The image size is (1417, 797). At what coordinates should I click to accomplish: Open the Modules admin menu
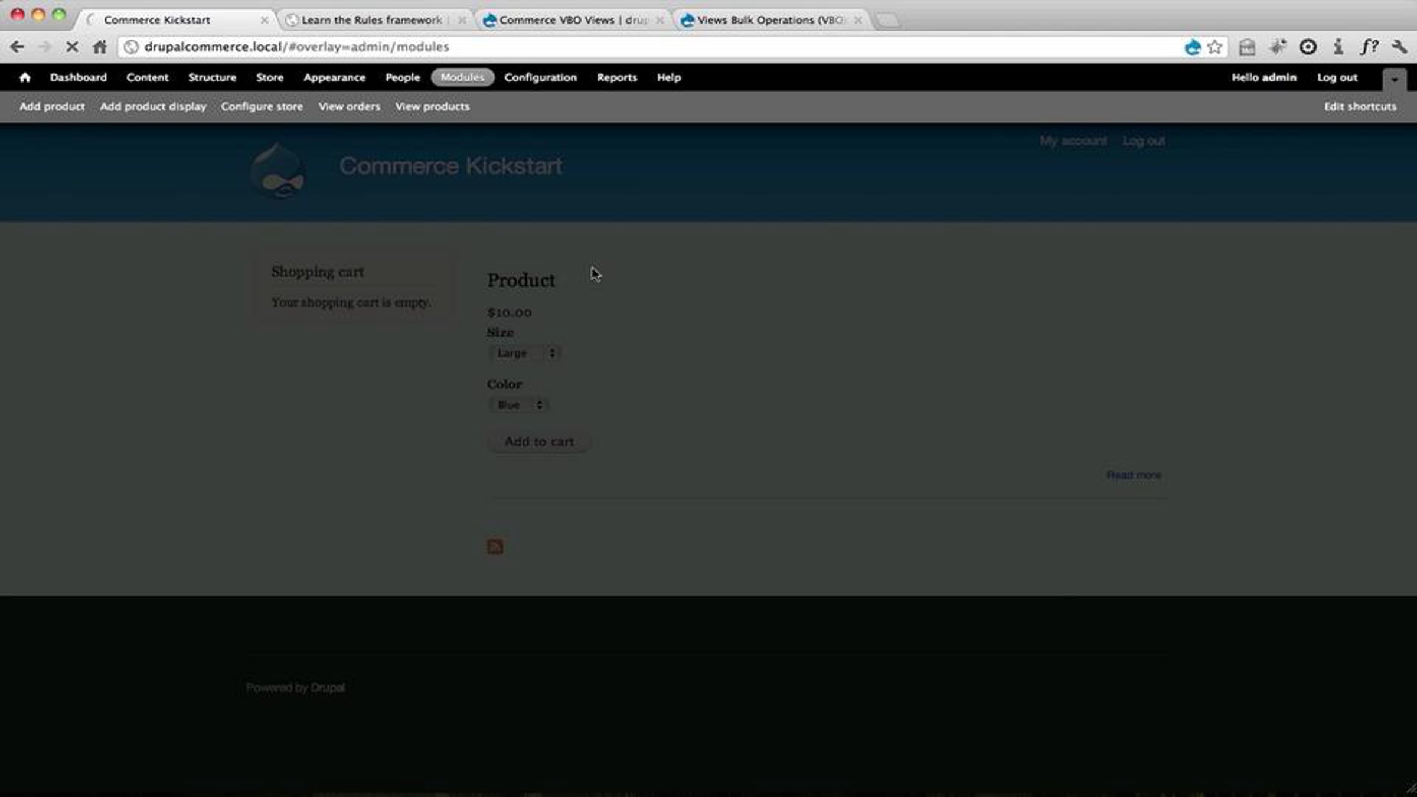pyautogui.click(x=462, y=77)
